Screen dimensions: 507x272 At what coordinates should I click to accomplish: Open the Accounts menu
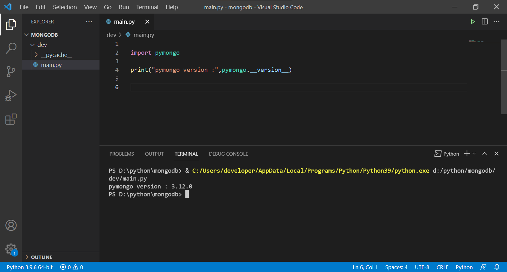pos(11,226)
